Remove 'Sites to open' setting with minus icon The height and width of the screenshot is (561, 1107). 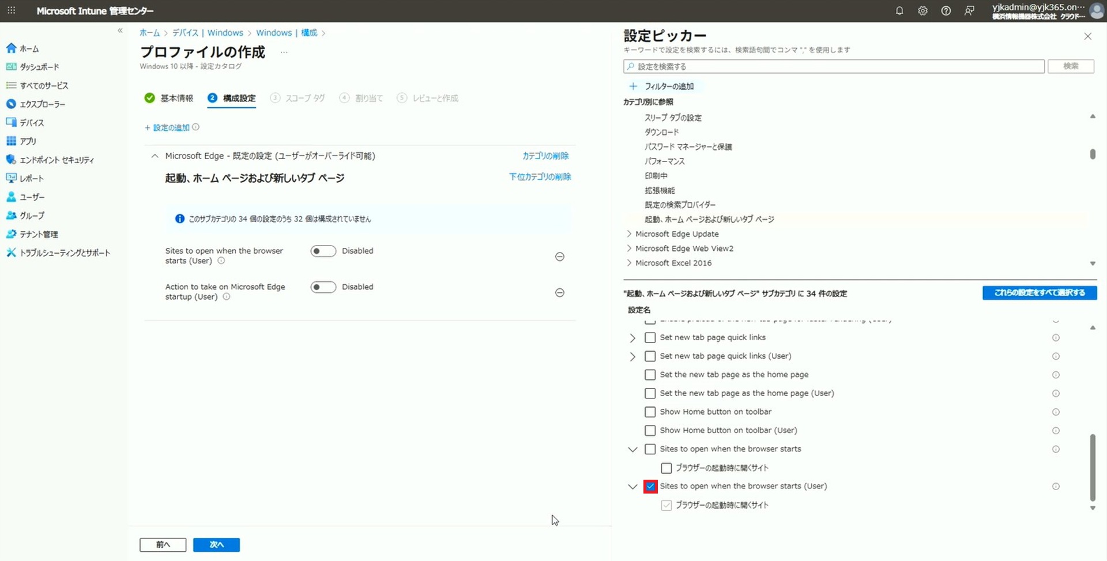[x=559, y=257]
